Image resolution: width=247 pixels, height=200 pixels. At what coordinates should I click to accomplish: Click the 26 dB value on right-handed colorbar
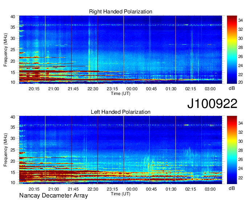point(240,57)
